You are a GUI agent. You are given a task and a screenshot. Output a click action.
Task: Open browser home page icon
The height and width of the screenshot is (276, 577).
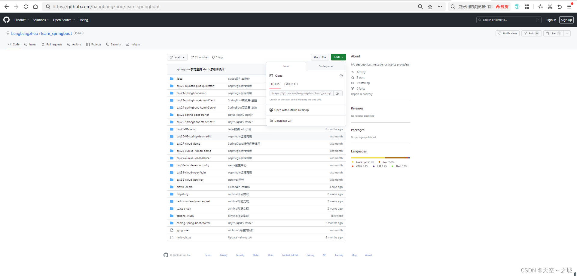[35, 7]
